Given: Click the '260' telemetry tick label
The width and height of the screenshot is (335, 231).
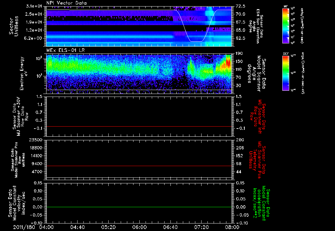Looking at the screenshot, I should (x=239, y=140).
